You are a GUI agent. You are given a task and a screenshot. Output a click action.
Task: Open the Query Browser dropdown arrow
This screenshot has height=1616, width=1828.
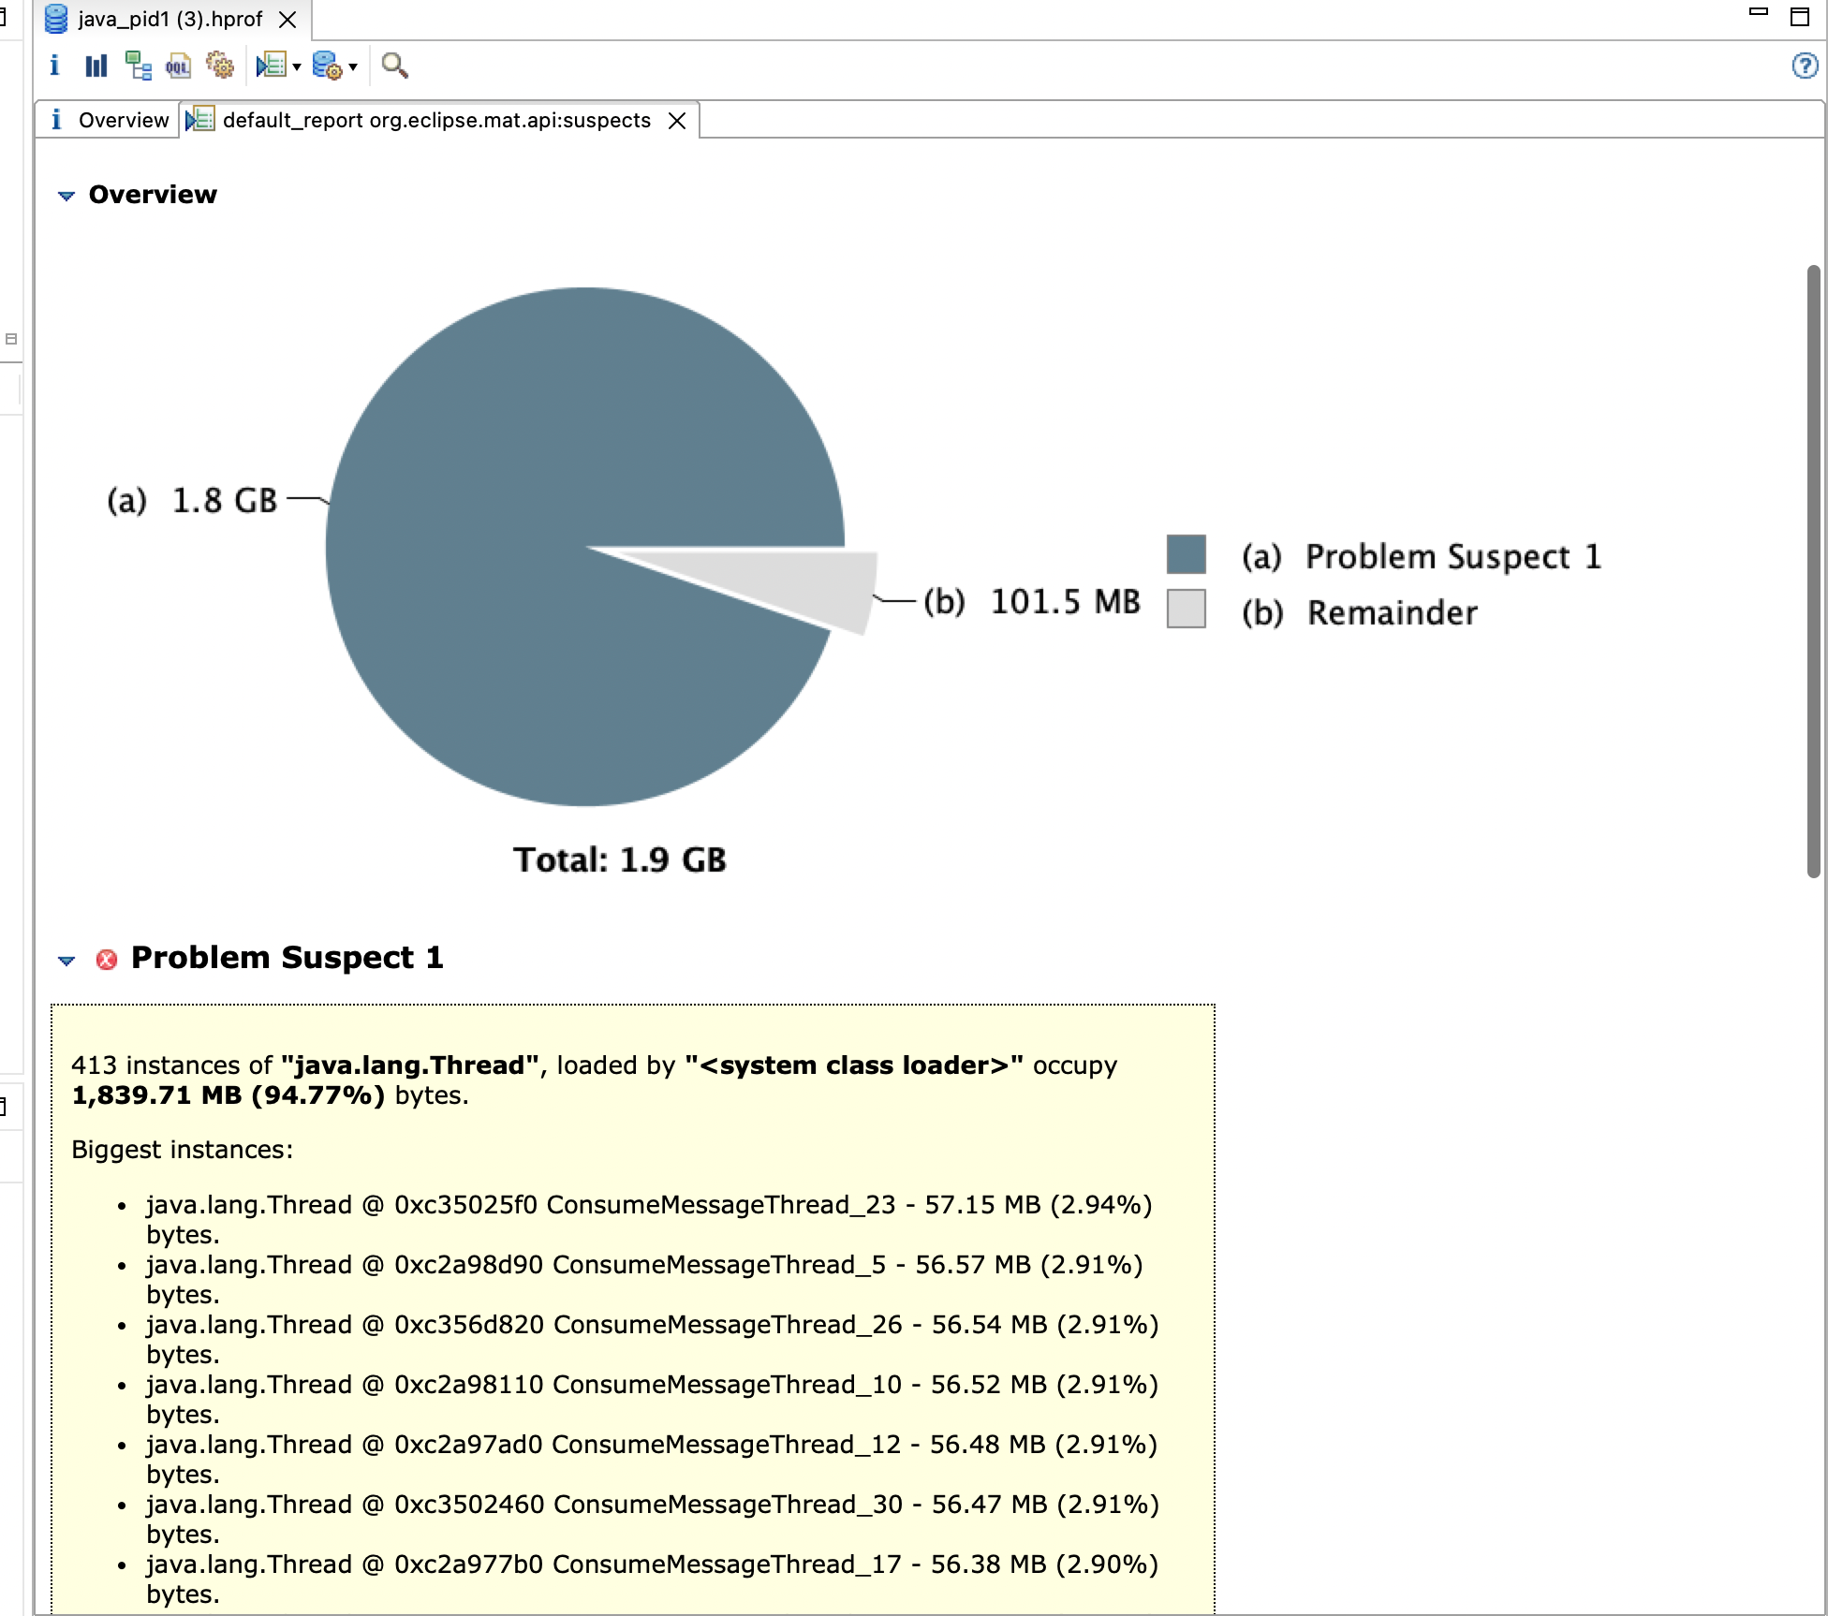[x=353, y=66]
